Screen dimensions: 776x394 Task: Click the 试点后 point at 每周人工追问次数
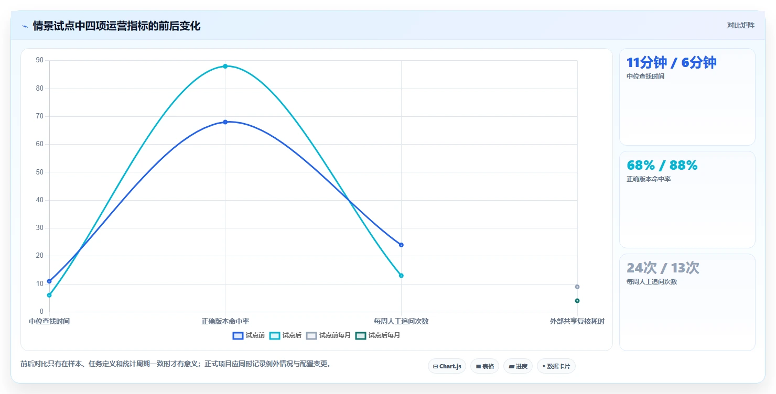(401, 276)
